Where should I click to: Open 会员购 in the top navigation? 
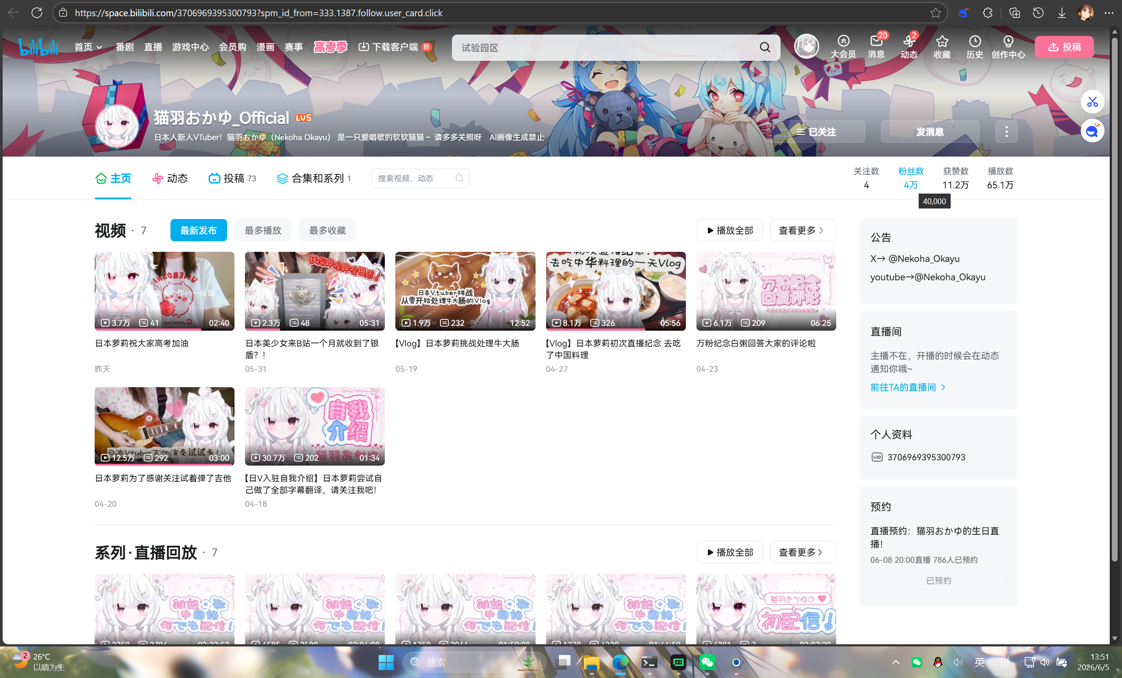click(x=232, y=47)
